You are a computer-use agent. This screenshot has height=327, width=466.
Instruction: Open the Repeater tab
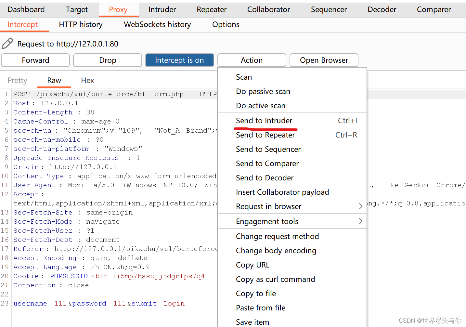tap(212, 9)
